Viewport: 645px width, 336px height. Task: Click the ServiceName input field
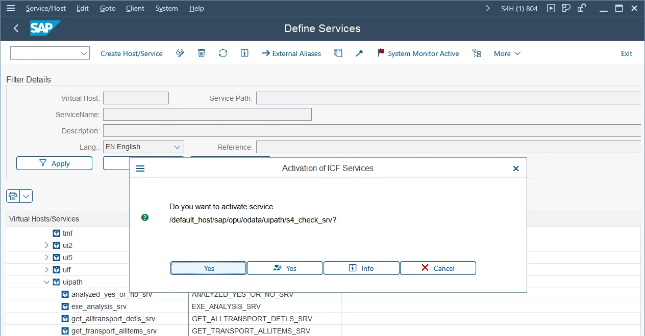[207, 115]
